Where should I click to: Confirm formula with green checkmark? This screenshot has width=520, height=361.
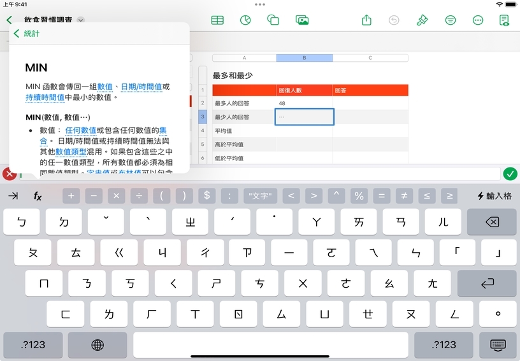tap(510, 174)
